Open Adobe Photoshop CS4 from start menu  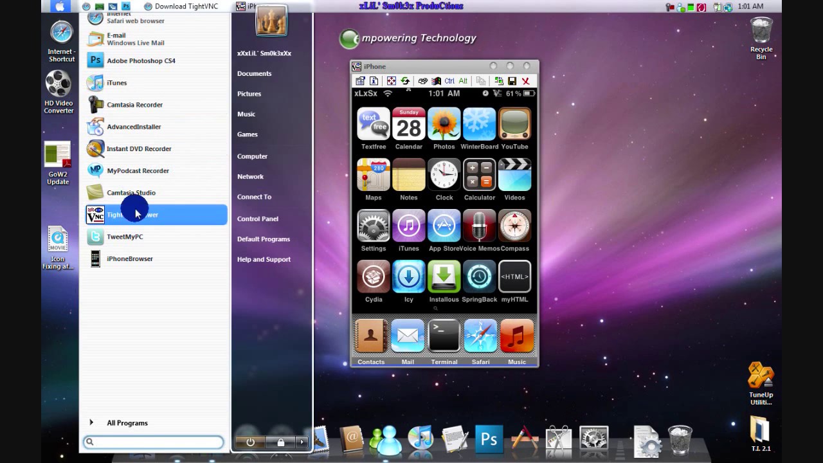coord(156,60)
